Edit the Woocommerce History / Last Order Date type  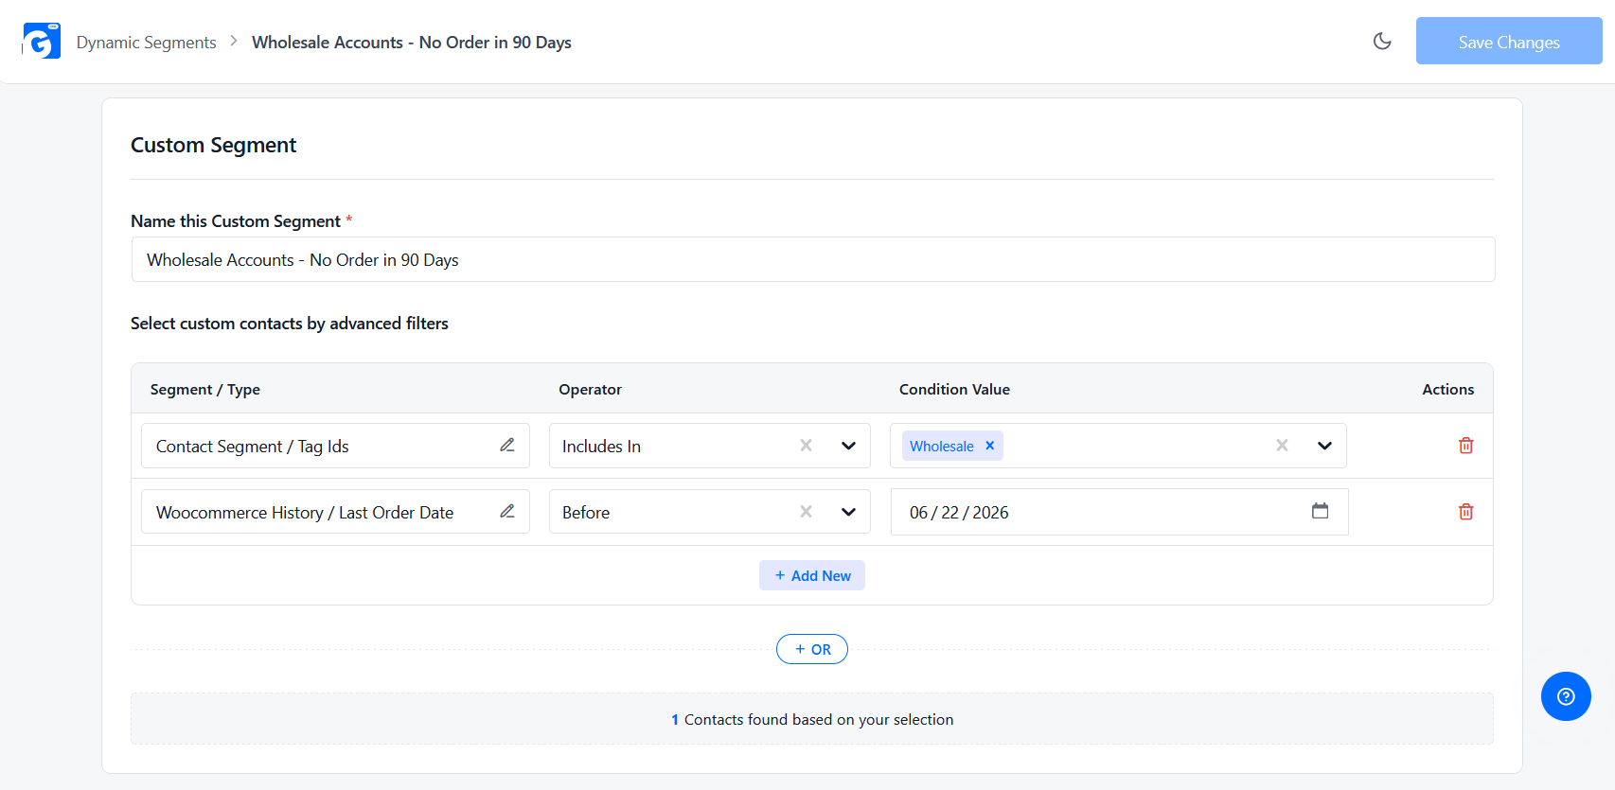507,511
